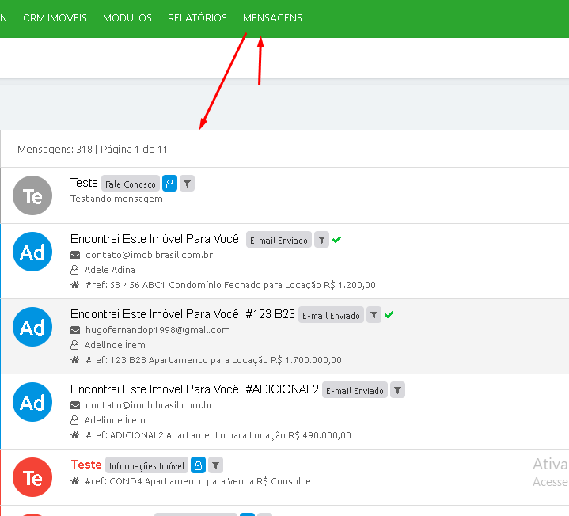
Task: Click the house icon beside COND4 Apartamento
Action: pos(74,481)
